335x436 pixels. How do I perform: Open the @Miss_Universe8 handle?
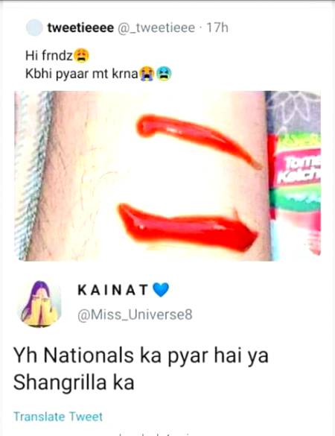[x=135, y=315]
